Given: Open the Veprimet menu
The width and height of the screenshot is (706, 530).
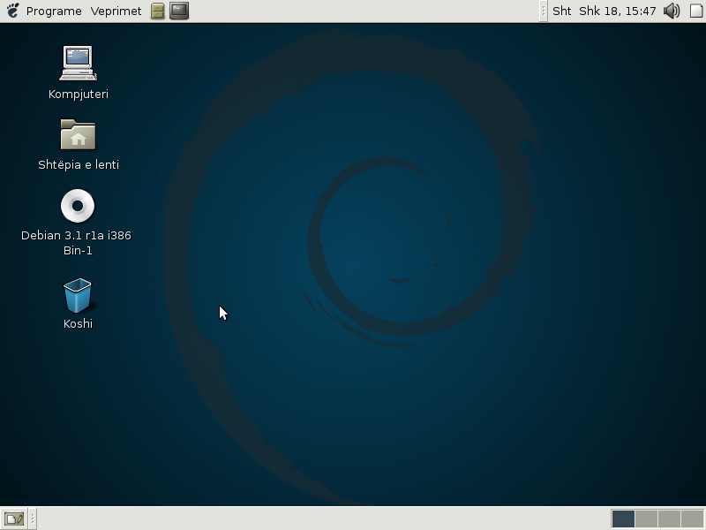Looking at the screenshot, I should tap(116, 11).
